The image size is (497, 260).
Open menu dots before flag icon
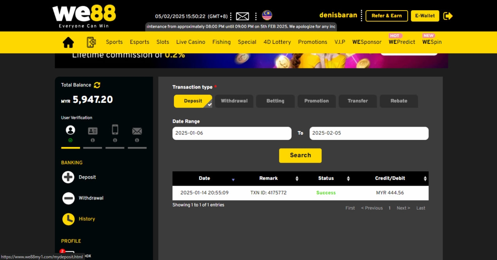click(256, 16)
